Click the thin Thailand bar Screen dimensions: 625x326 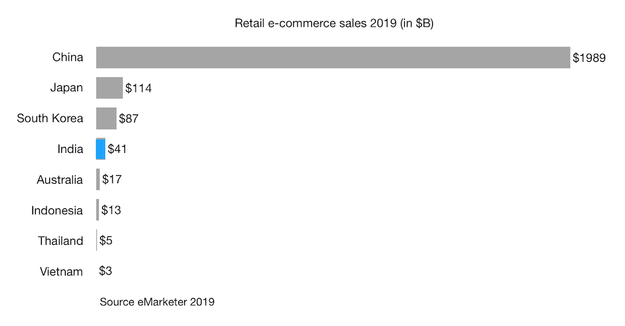[96, 240]
